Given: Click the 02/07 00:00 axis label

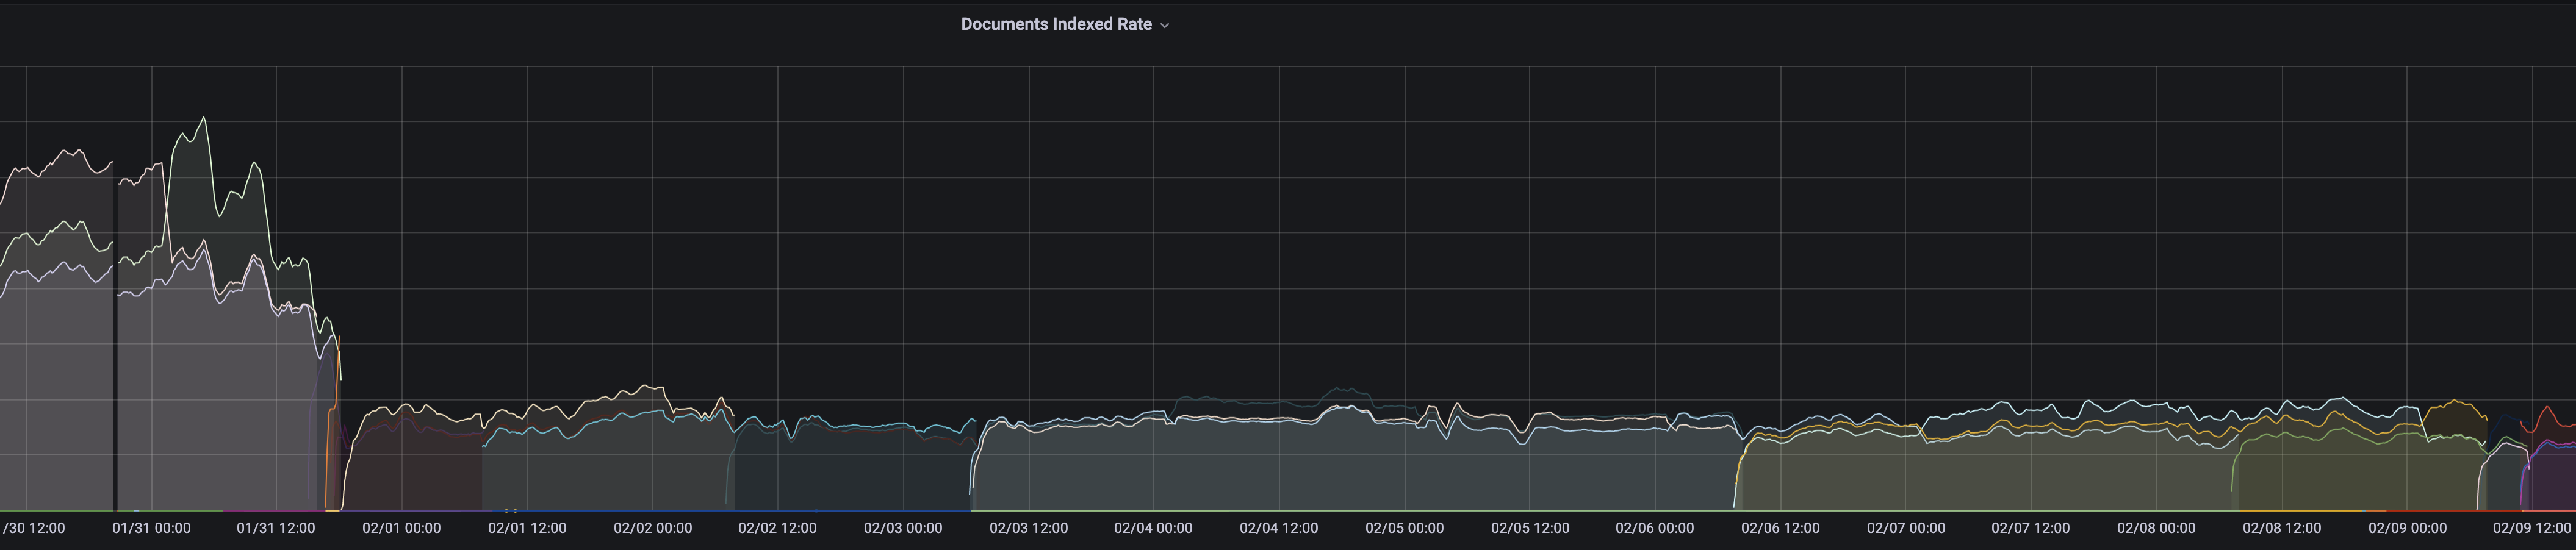Looking at the screenshot, I should tap(1907, 528).
